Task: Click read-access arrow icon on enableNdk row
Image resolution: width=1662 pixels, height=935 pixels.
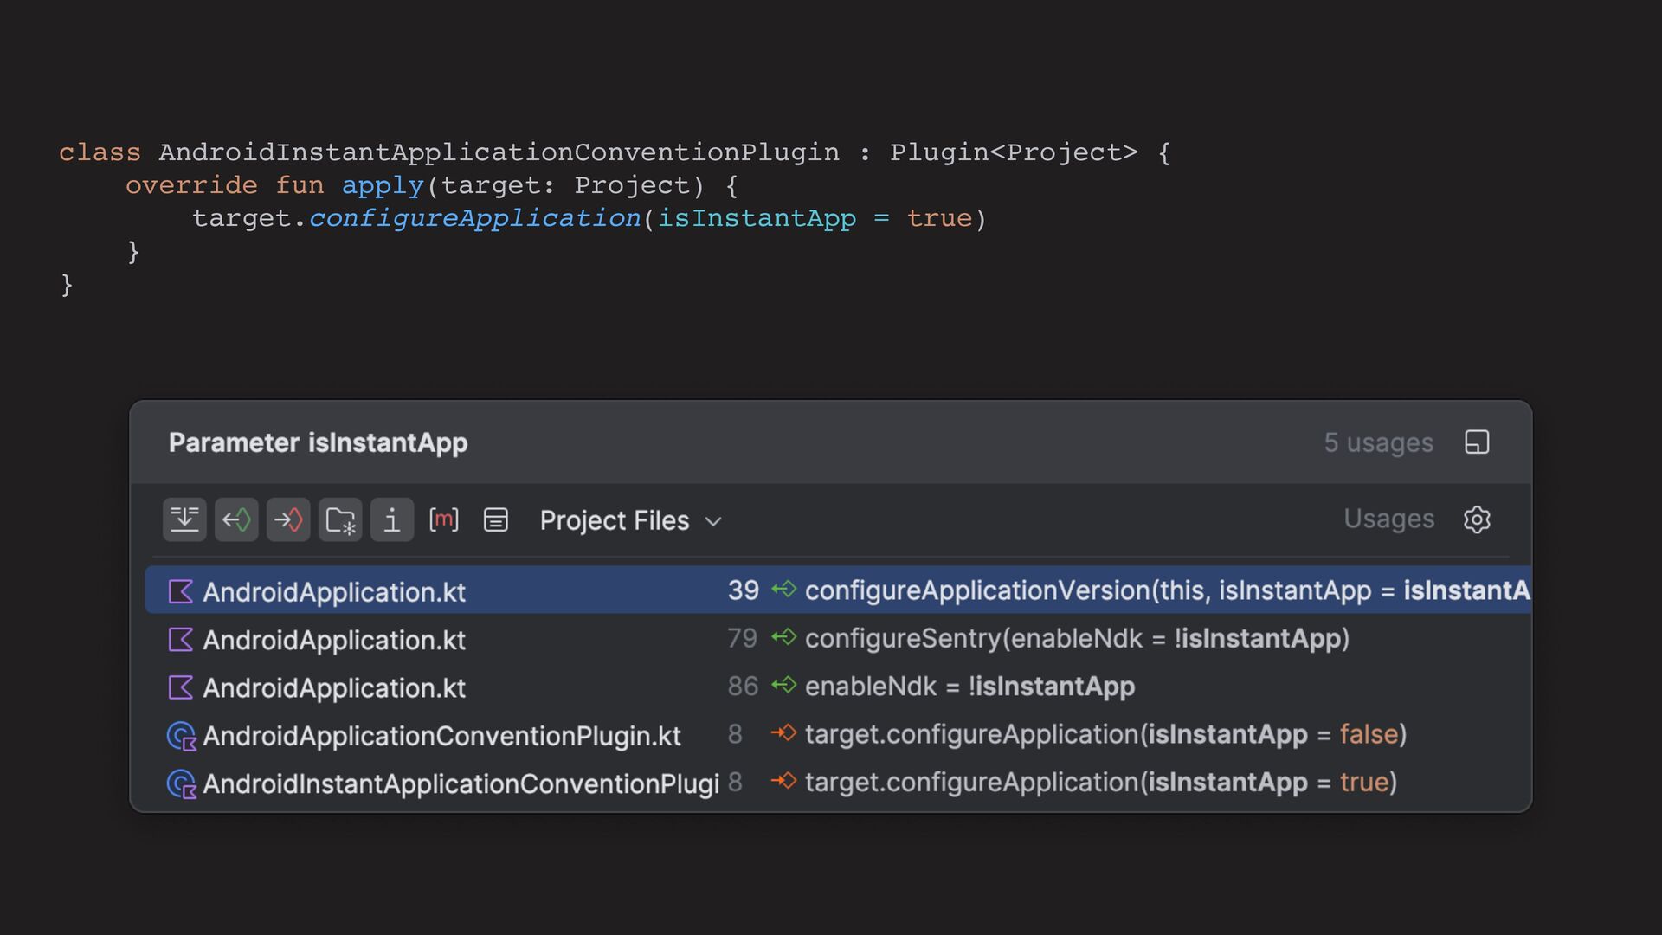Action: coord(783,685)
